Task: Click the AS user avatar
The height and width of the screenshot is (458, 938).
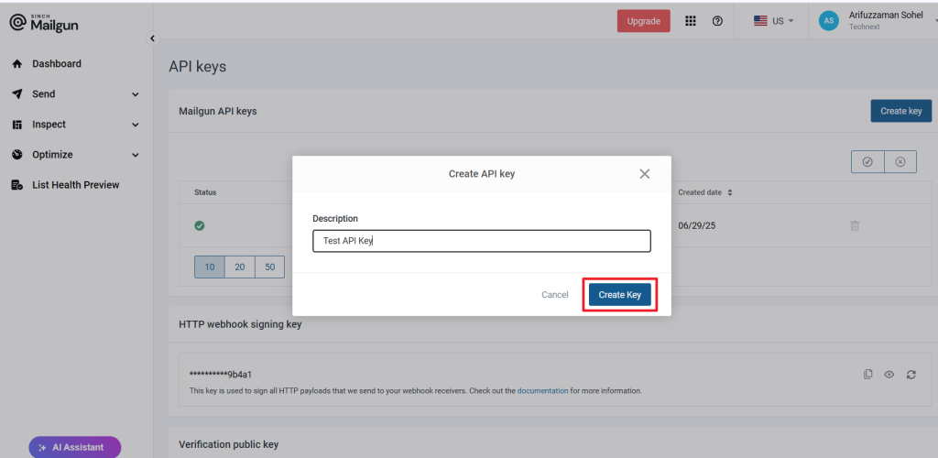Action: tap(828, 21)
